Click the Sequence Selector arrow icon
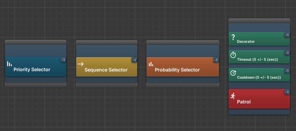Image resolution: width=296 pixels, height=131 pixels. (80, 64)
